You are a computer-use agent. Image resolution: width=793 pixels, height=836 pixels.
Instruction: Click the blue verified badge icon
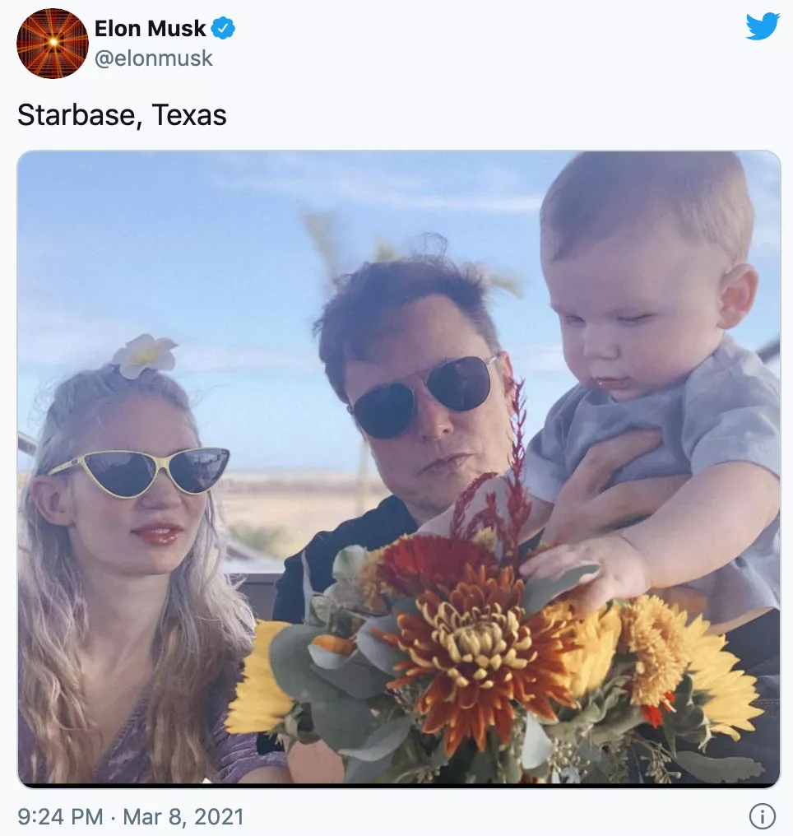(x=223, y=28)
